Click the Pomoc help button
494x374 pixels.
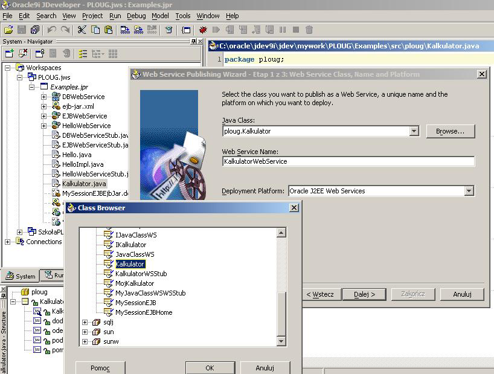point(100,368)
